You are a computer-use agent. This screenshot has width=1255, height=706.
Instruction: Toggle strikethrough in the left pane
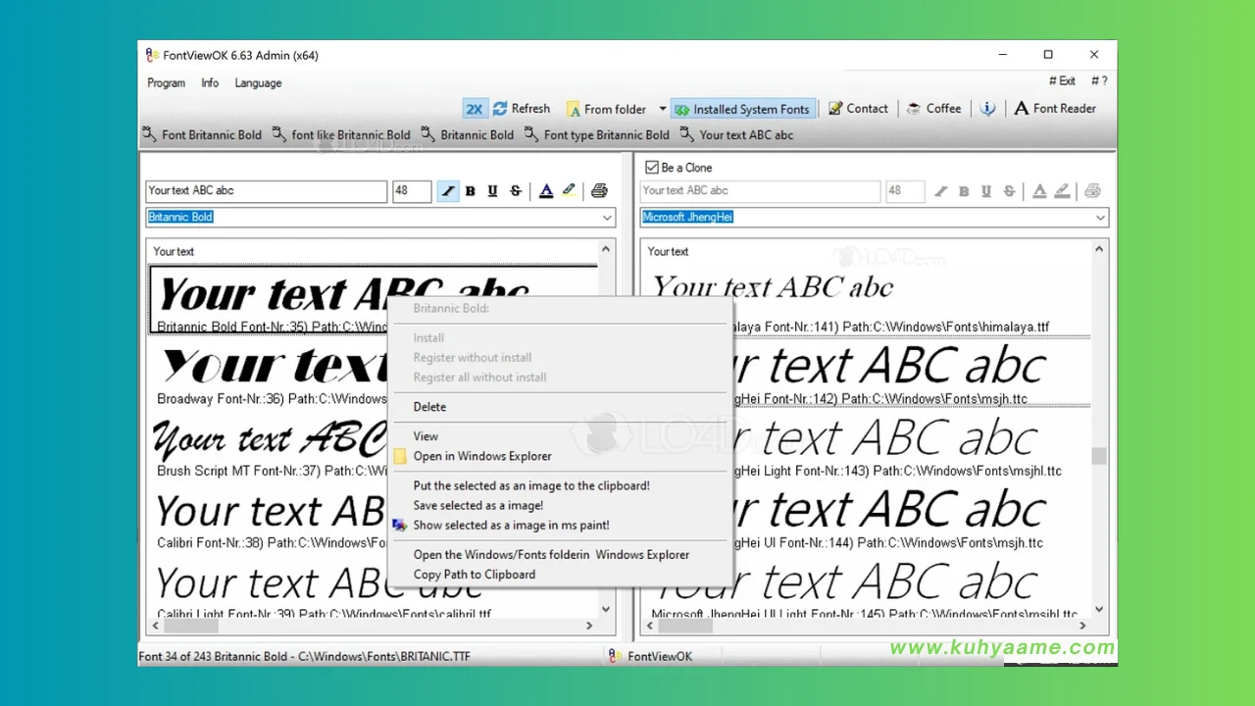516,191
